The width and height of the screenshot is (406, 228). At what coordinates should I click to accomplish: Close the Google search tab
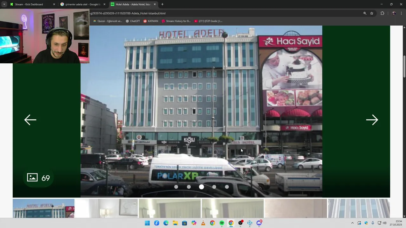tap(104, 4)
